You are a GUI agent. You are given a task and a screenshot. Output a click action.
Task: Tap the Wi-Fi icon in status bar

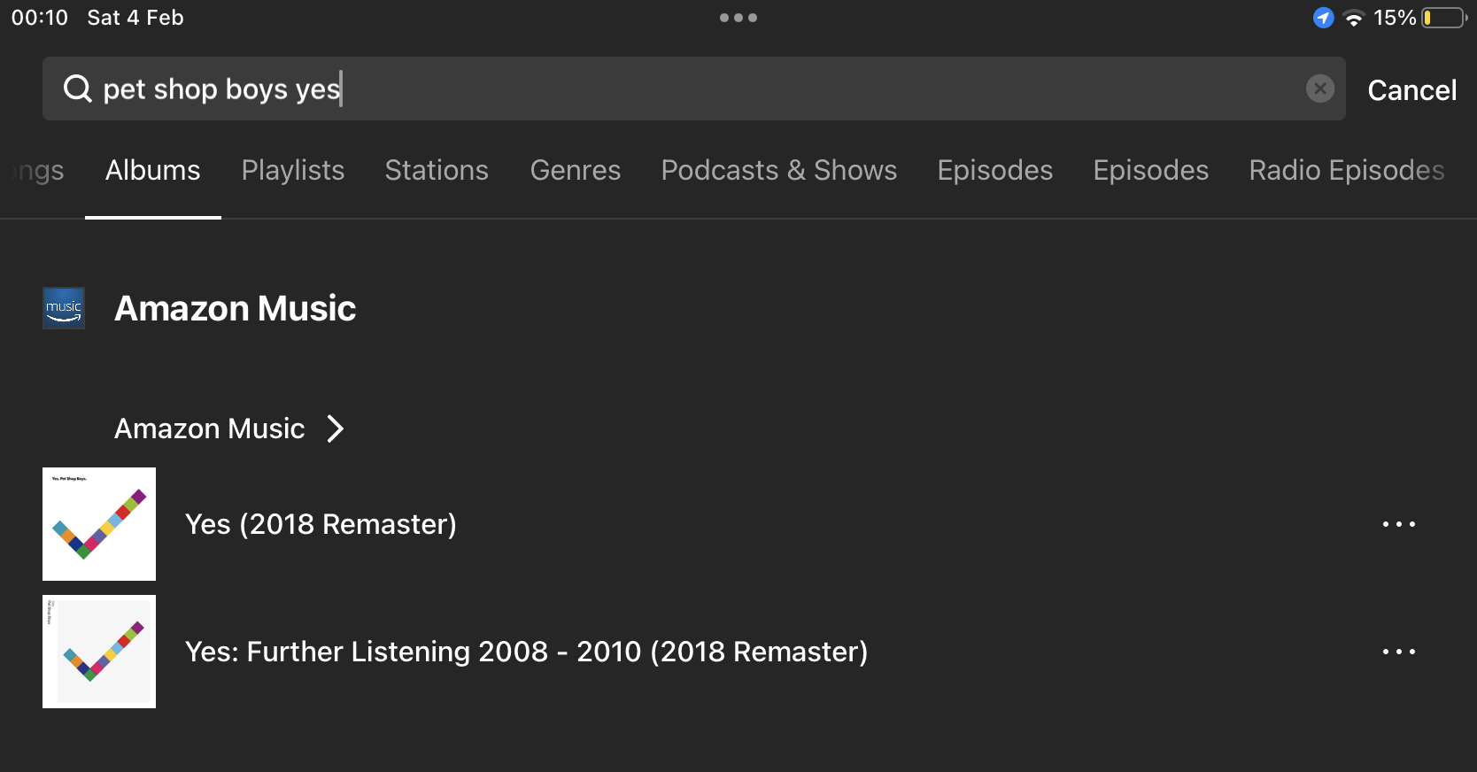1353,18
